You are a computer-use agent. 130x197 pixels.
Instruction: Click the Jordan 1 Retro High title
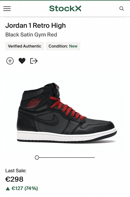coord(36,25)
